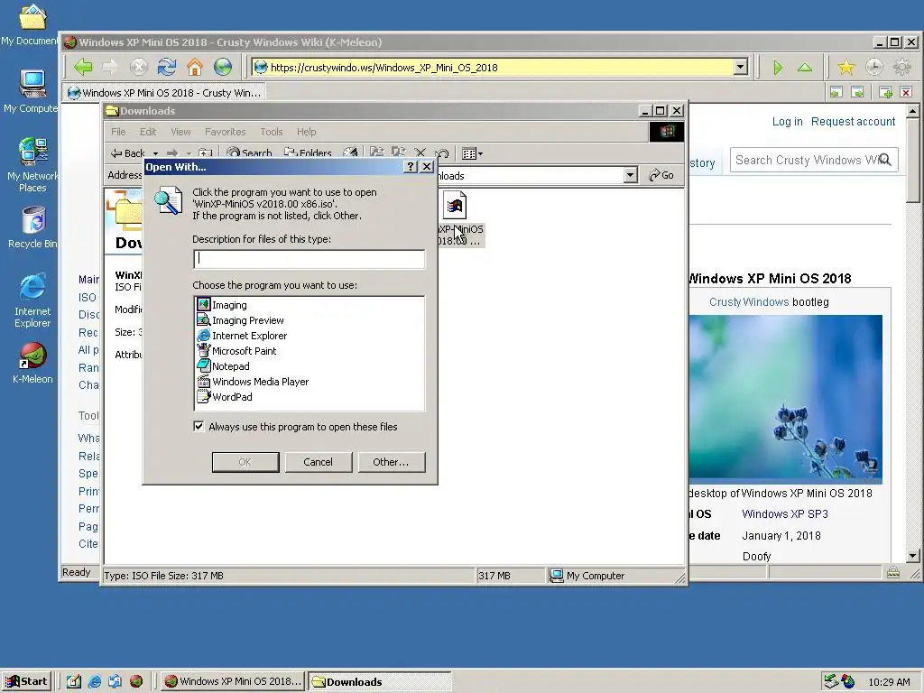Open View menu in Downloads window
924x693 pixels.
coord(180,132)
